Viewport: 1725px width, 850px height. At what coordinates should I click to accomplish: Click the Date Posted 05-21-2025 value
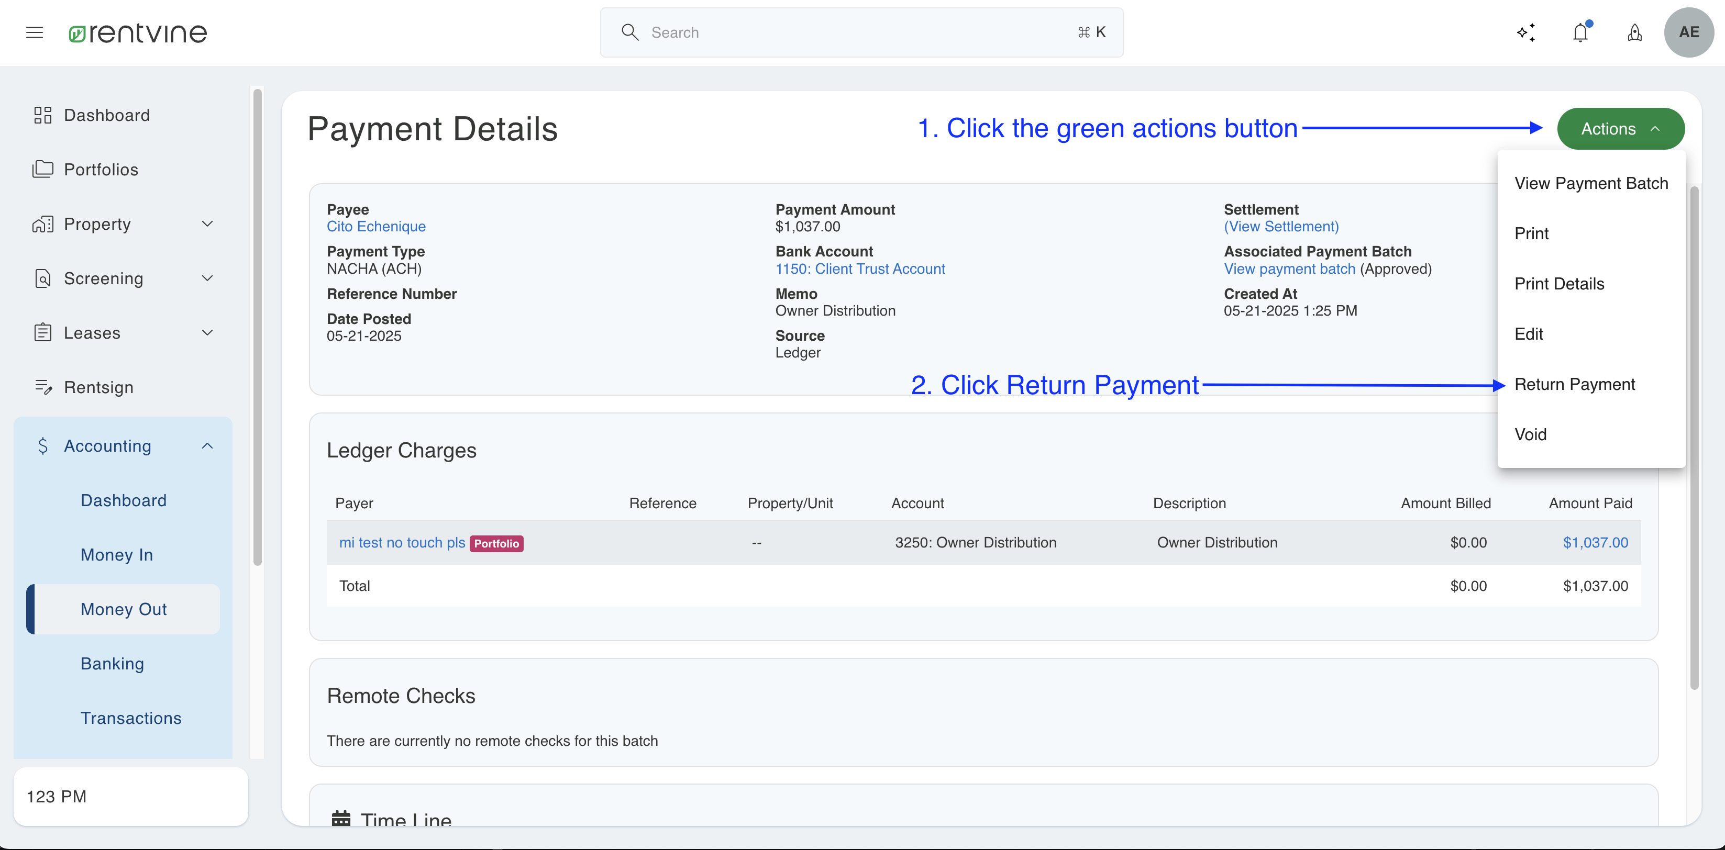tap(363, 336)
